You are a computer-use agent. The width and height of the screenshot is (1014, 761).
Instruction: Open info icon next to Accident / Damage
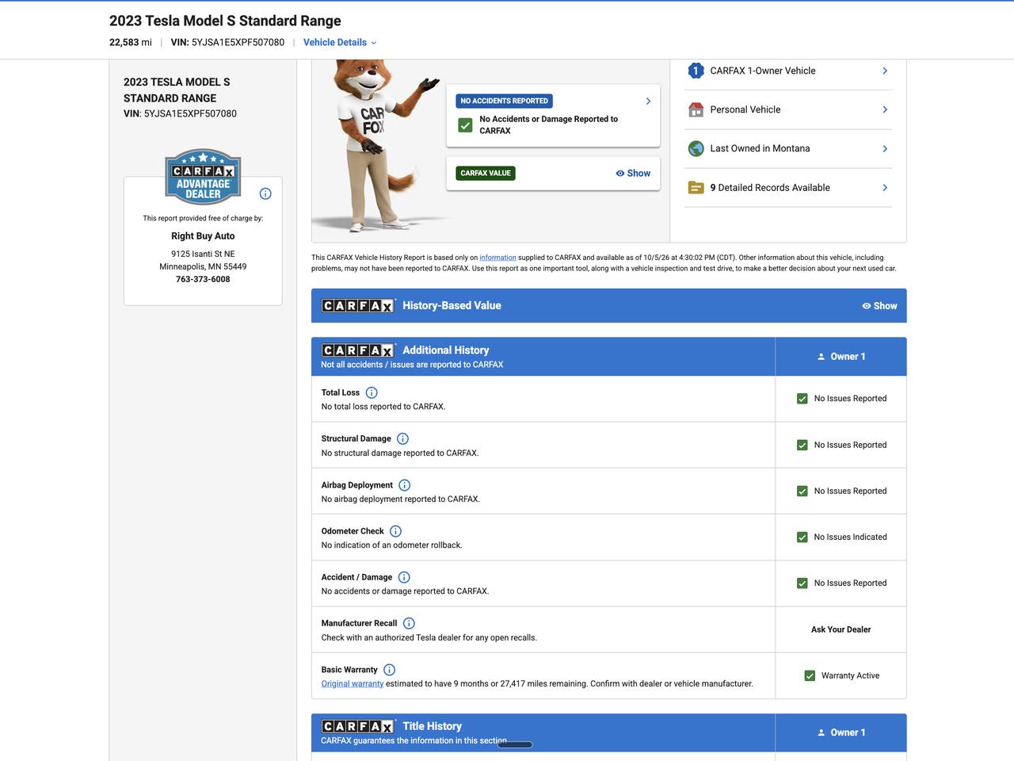[404, 577]
